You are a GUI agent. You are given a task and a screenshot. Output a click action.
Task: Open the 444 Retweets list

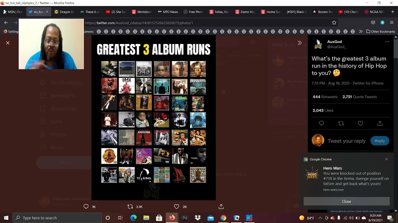tap(325, 97)
